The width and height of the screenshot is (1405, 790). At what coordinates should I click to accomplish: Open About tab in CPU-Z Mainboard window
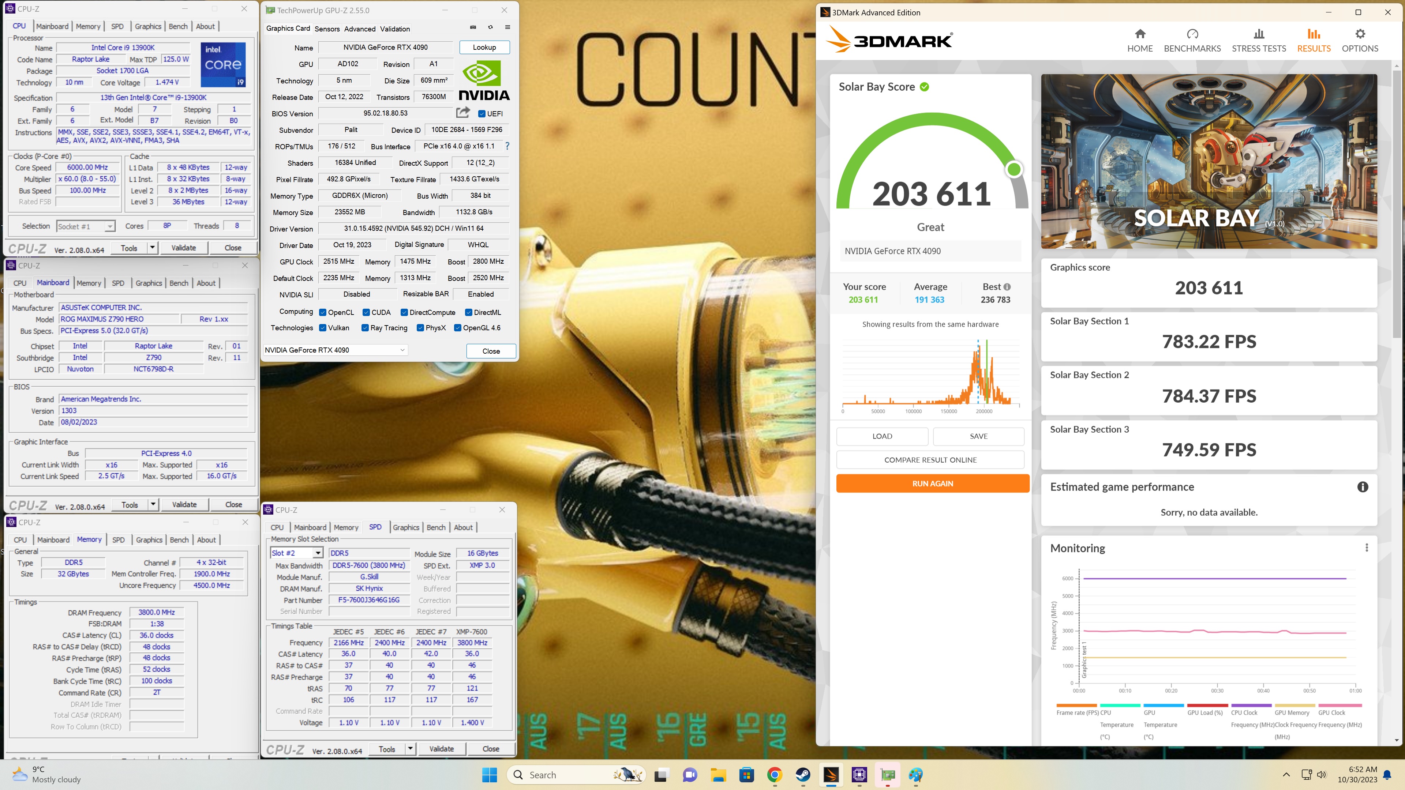[x=206, y=283]
